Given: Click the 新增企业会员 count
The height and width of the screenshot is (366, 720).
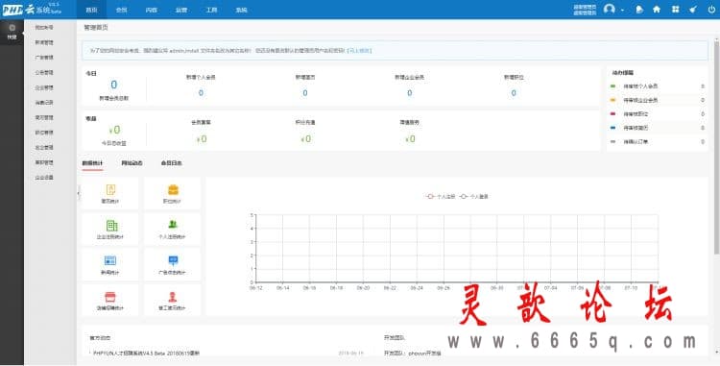Looking at the screenshot, I should tap(409, 93).
